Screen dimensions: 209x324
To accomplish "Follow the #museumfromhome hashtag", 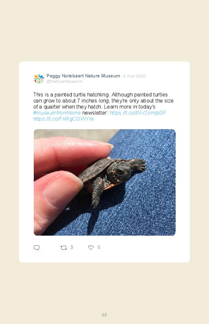I will 57,113.
